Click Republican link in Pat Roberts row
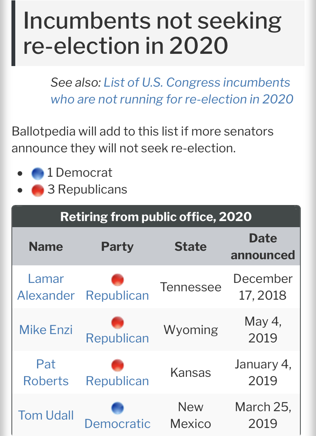The height and width of the screenshot is (436, 316). coord(117,381)
